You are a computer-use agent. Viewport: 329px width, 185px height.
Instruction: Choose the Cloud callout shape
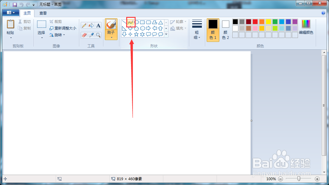pos(161,34)
